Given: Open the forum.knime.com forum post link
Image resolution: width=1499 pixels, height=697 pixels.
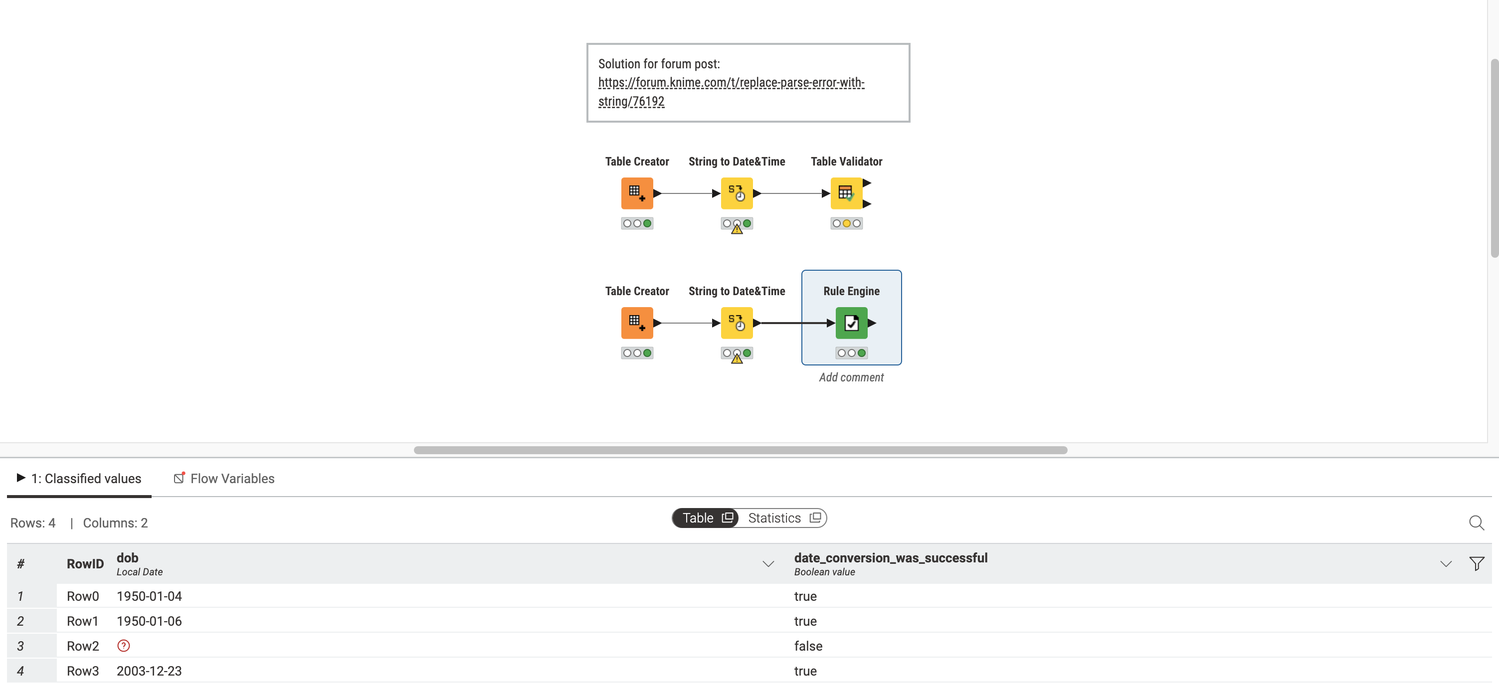Looking at the screenshot, I should point(730,83).
